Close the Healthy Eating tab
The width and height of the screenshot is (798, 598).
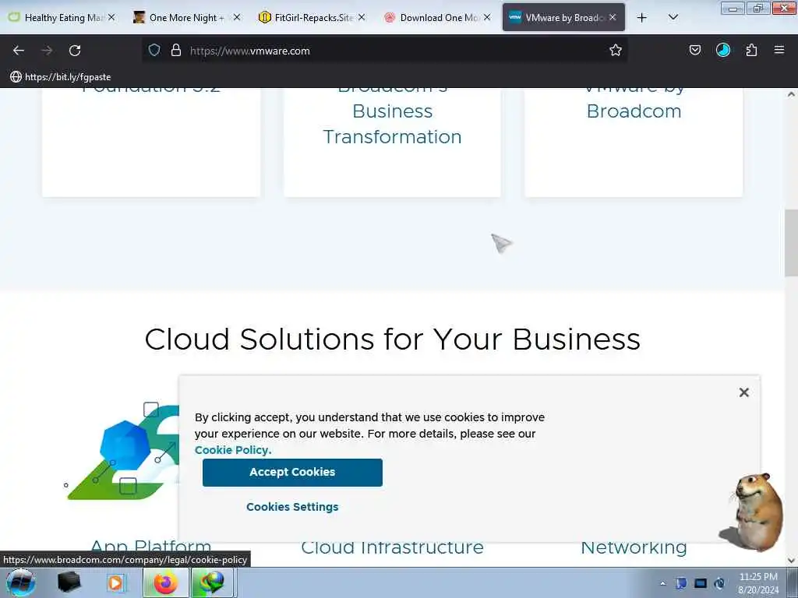point(111,17)
